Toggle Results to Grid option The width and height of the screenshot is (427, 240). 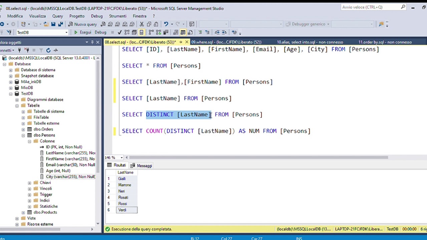point(183,32)
